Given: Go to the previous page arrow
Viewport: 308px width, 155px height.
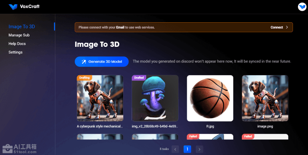Looking at the screenshot, I should click(176, 149).
